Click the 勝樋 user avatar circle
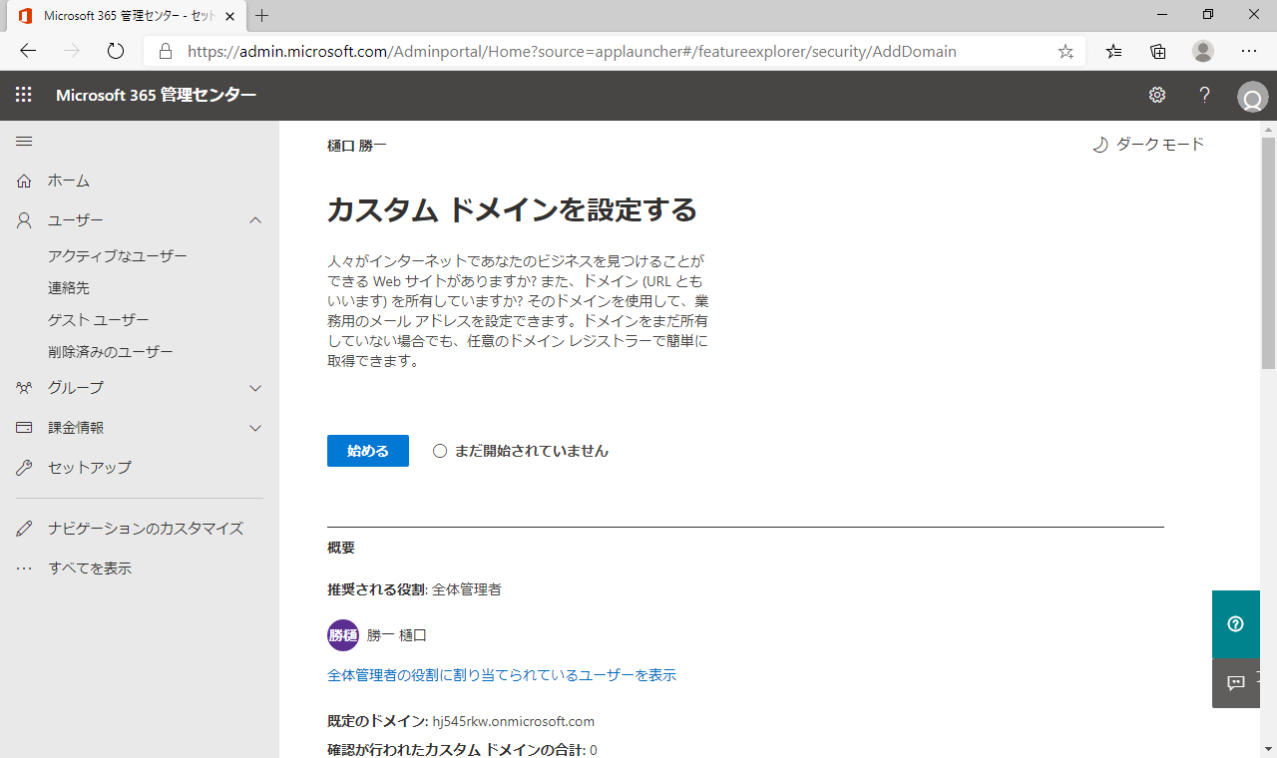Image resolution: width=1277 pixels, height=758 pixels. click(343, 635)
